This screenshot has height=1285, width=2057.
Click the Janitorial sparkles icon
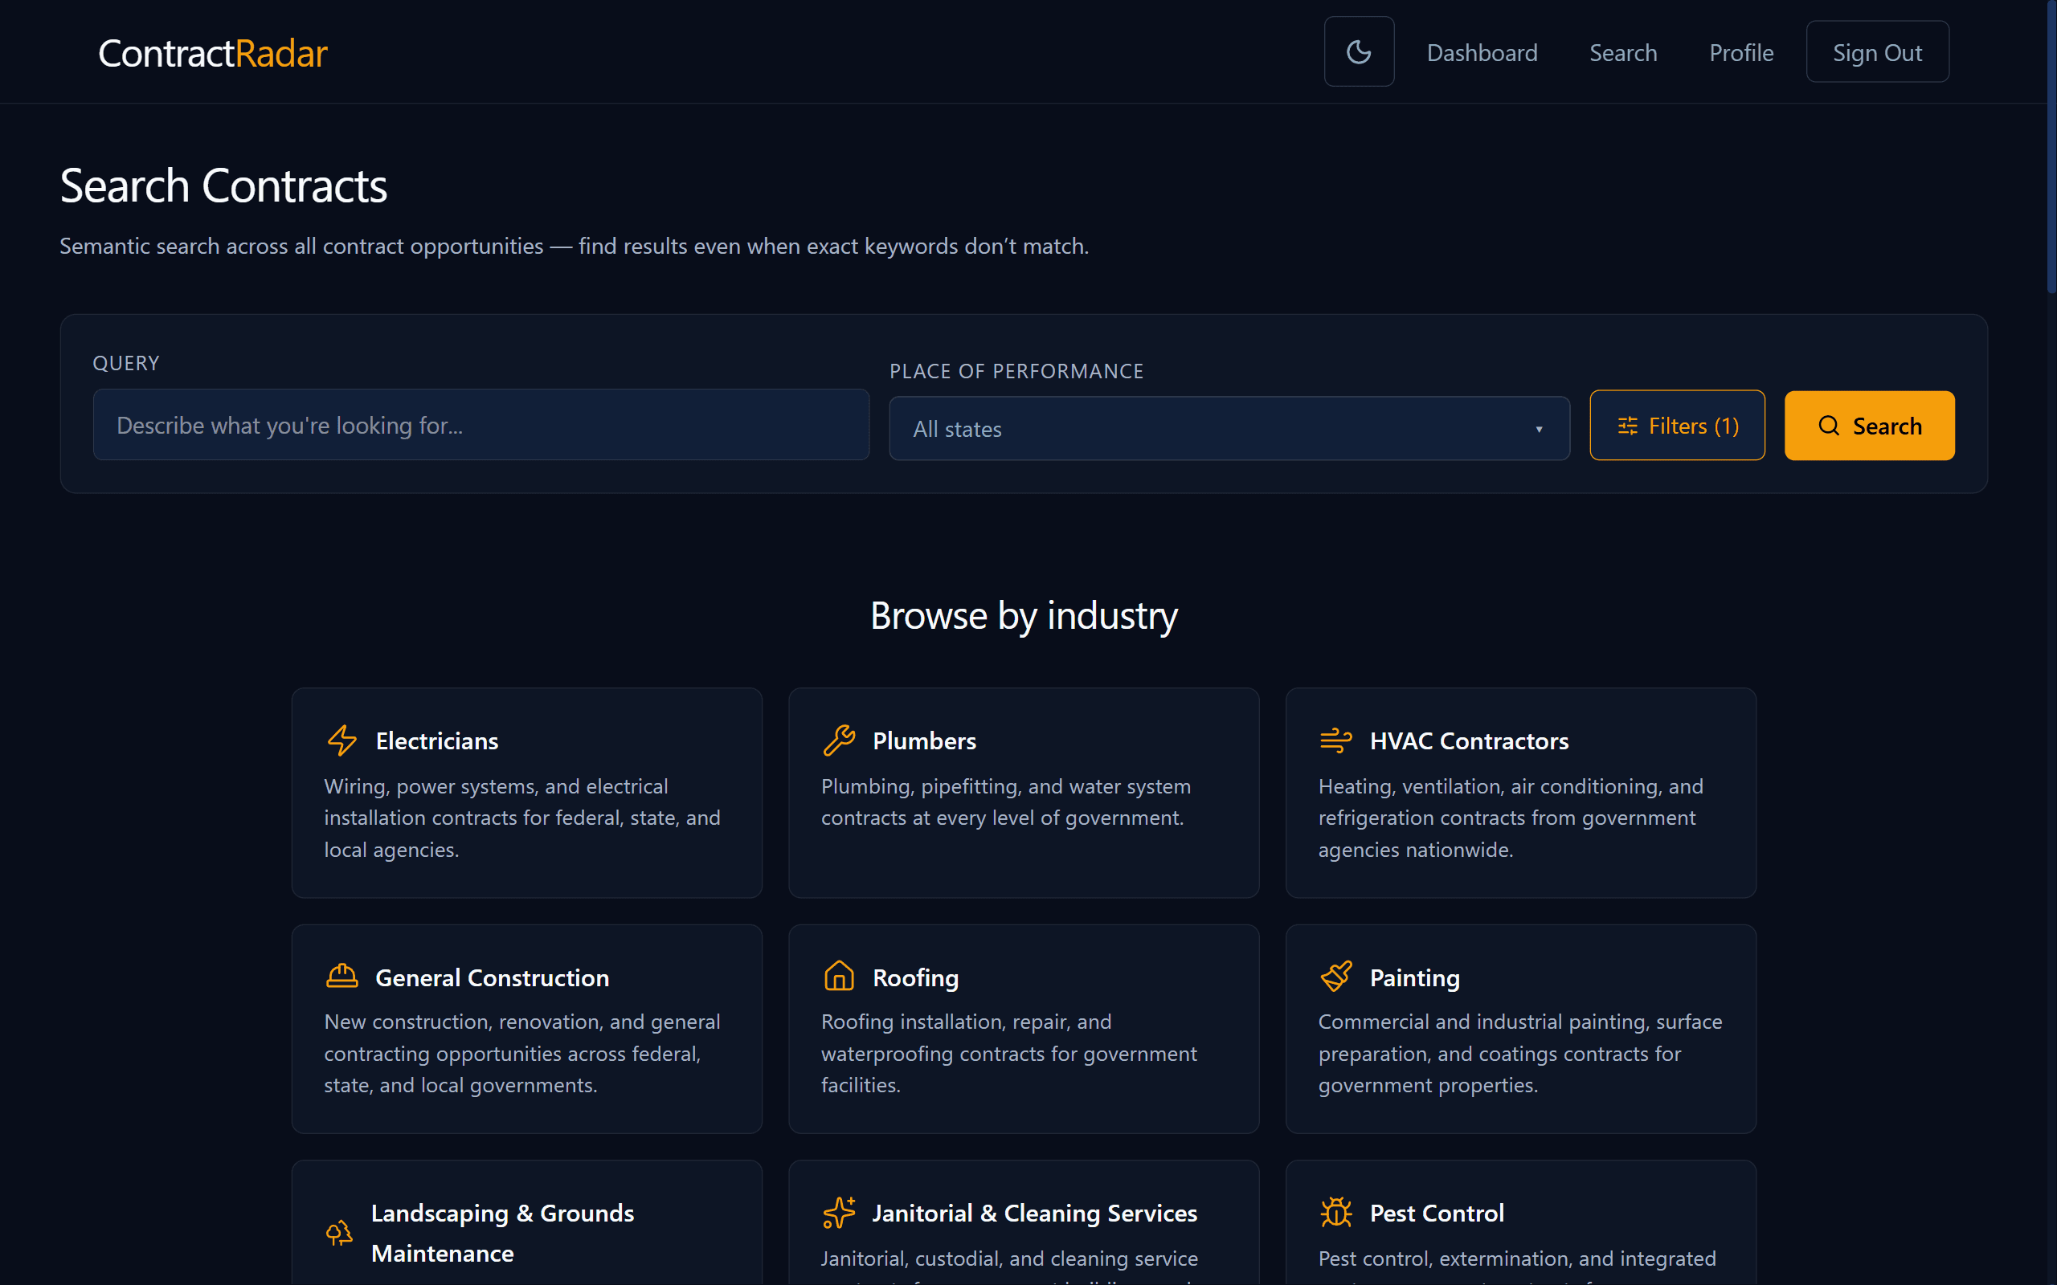839,1213
